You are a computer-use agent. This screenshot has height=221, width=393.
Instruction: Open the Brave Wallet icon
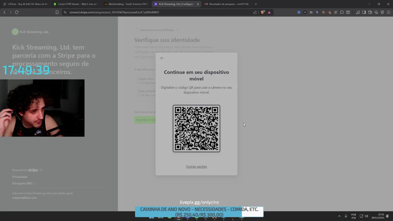tap(370, 12)
